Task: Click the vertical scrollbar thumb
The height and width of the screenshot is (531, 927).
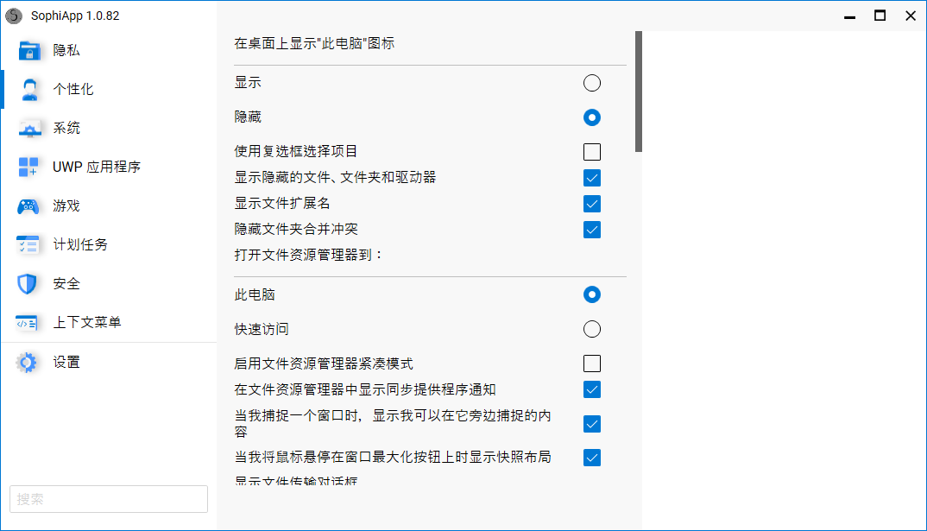Action: coord(639,91)
